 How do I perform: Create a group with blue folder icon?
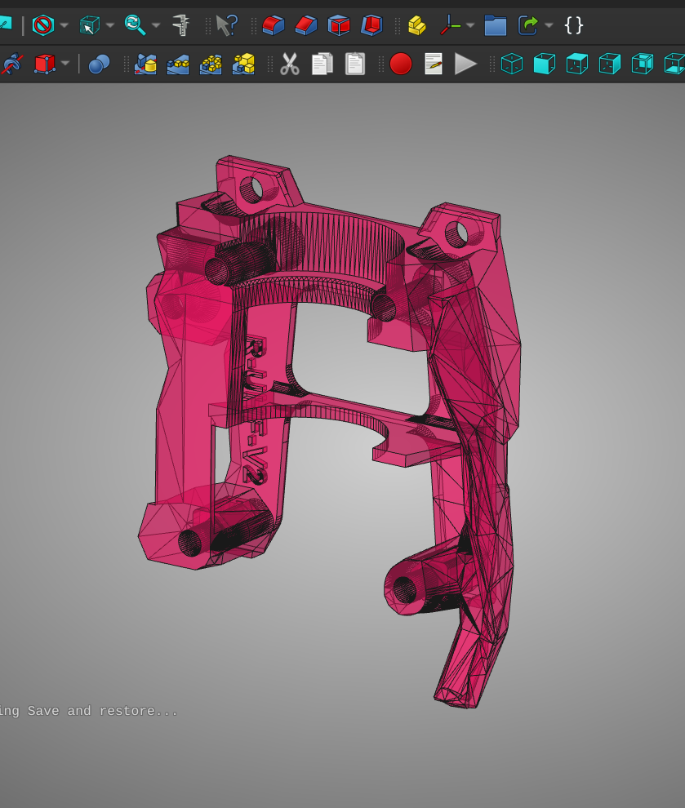click(496, 24)
